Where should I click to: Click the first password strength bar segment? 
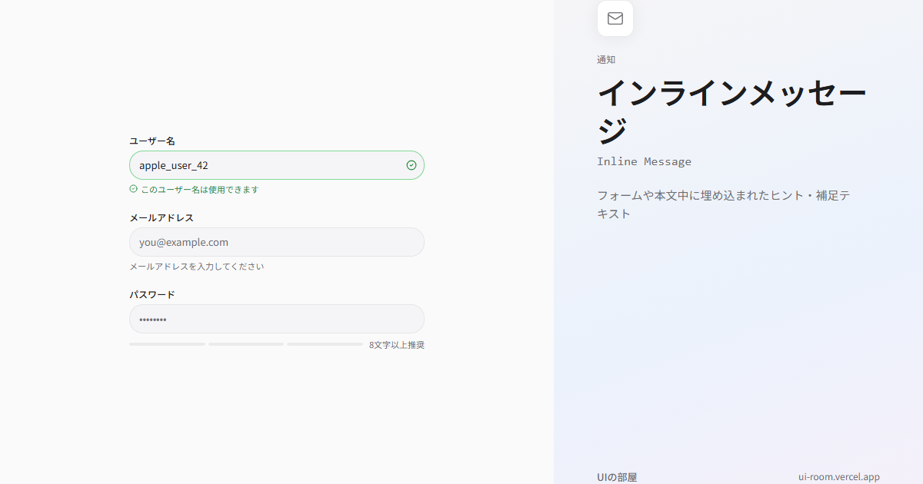[167, 344]
